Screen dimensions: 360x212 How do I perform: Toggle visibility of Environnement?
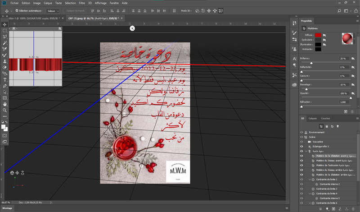click(x=301, y=132)
